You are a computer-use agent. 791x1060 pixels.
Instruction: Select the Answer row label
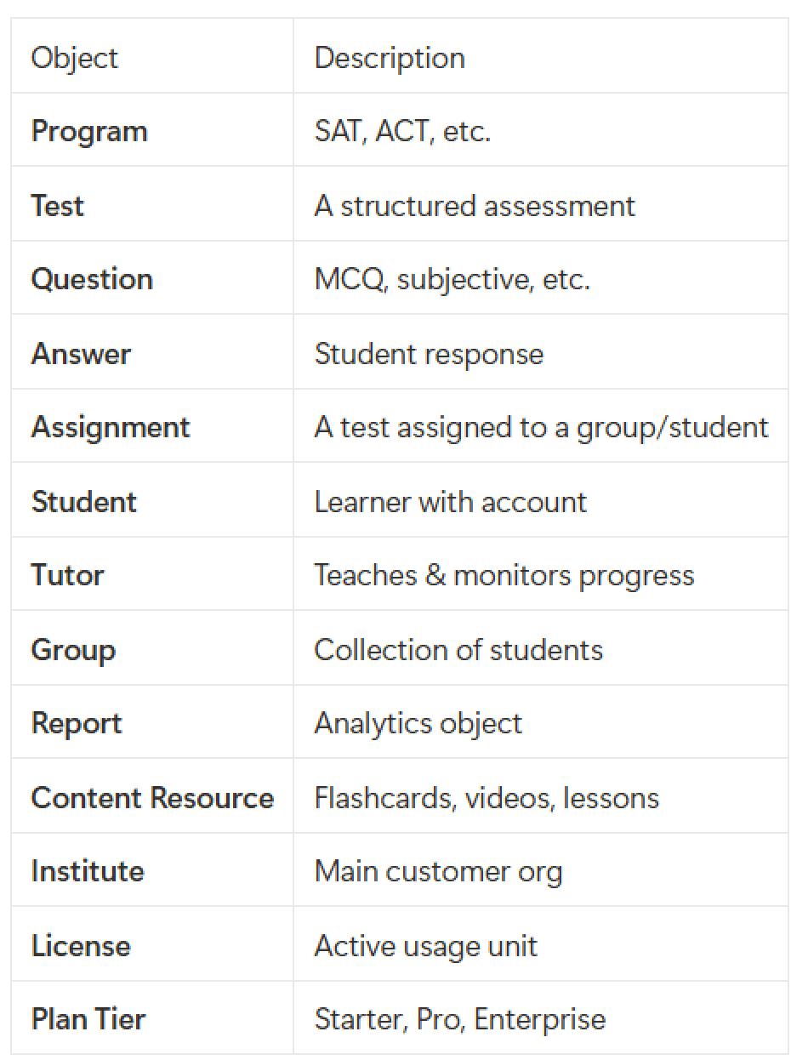tap(81, 353)
